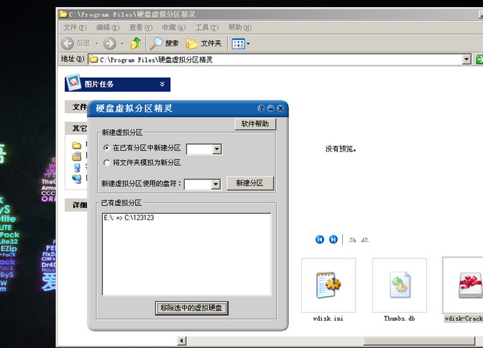
Task: Click the 软件帮助 button
Action: point(255,124)
